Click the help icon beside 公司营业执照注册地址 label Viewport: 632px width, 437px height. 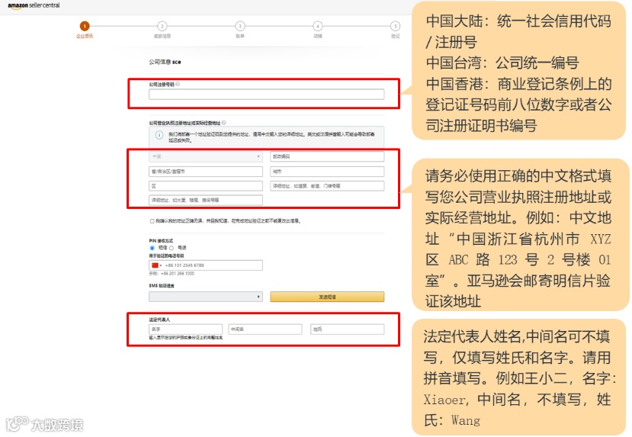point(223,122)
